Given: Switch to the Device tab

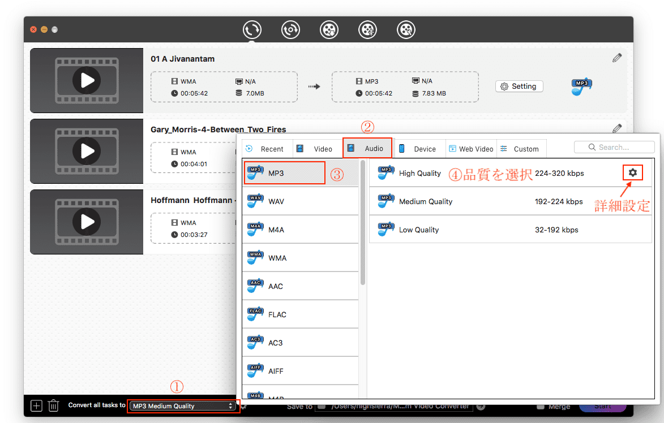Looking at the screenshot, I should point(418,149).
